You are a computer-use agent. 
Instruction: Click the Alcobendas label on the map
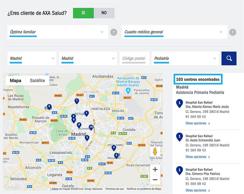103,76
